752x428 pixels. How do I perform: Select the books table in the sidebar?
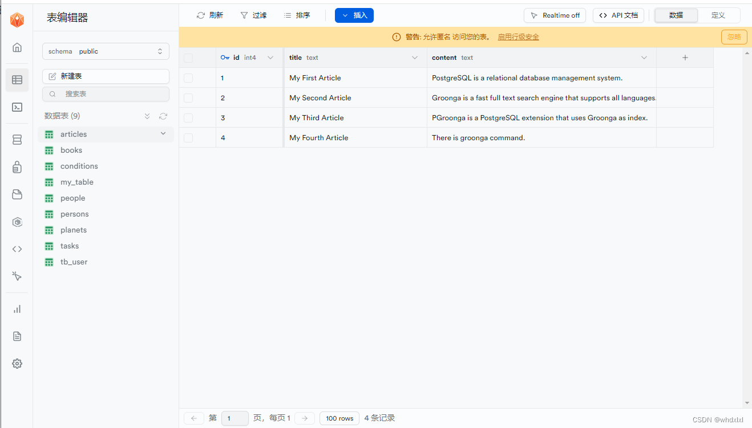[x=71, y=150]
